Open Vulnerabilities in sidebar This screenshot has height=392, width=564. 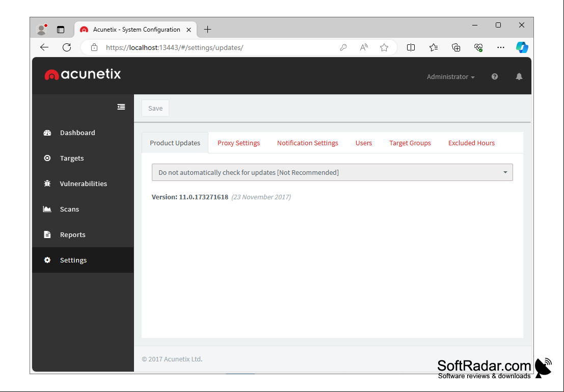click(83, 184)
